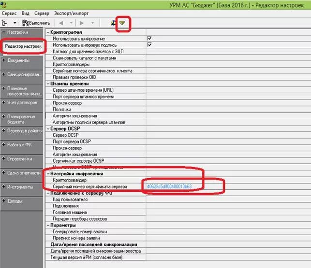Open the Экспорт/импорт menu
This screenshot has height=268, width=311.
(72, 13)
